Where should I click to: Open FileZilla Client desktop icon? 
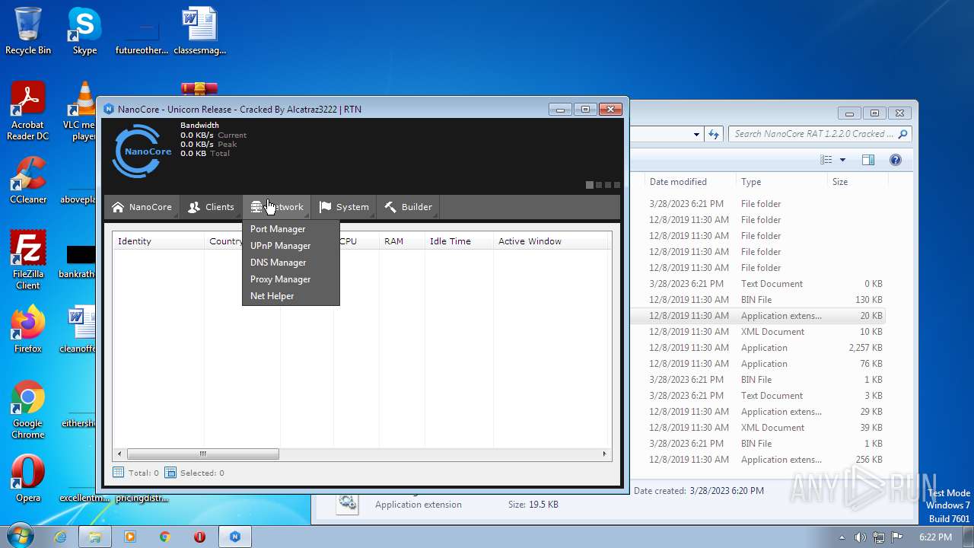pyautogui.click(x=28, y=260)
